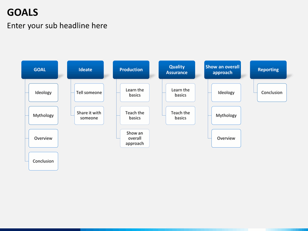This screenshot has width=308, height=231.
Task: Select Ideology under 'Show an overall approach'
Action: tap(226, 92)
